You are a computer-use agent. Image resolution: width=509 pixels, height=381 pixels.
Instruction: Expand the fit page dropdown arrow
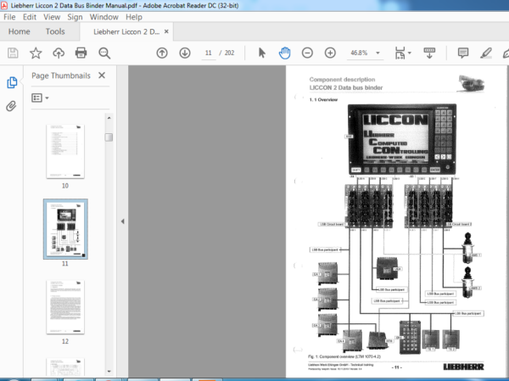click(x=410, y=53)
